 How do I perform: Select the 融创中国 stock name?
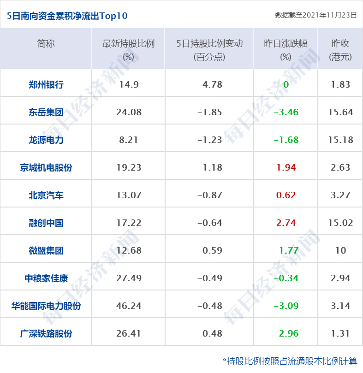(x=46, y=223)
